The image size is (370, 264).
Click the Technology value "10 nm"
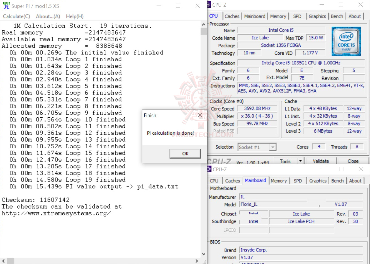pyautogui.click(x=249, y=53)
